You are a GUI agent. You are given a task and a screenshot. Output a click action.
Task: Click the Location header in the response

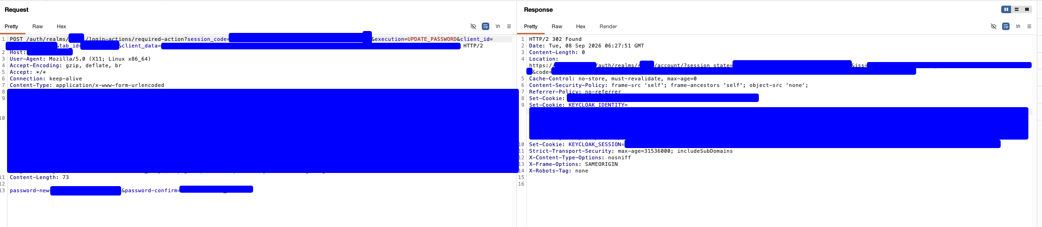click(x=544, y=59)
